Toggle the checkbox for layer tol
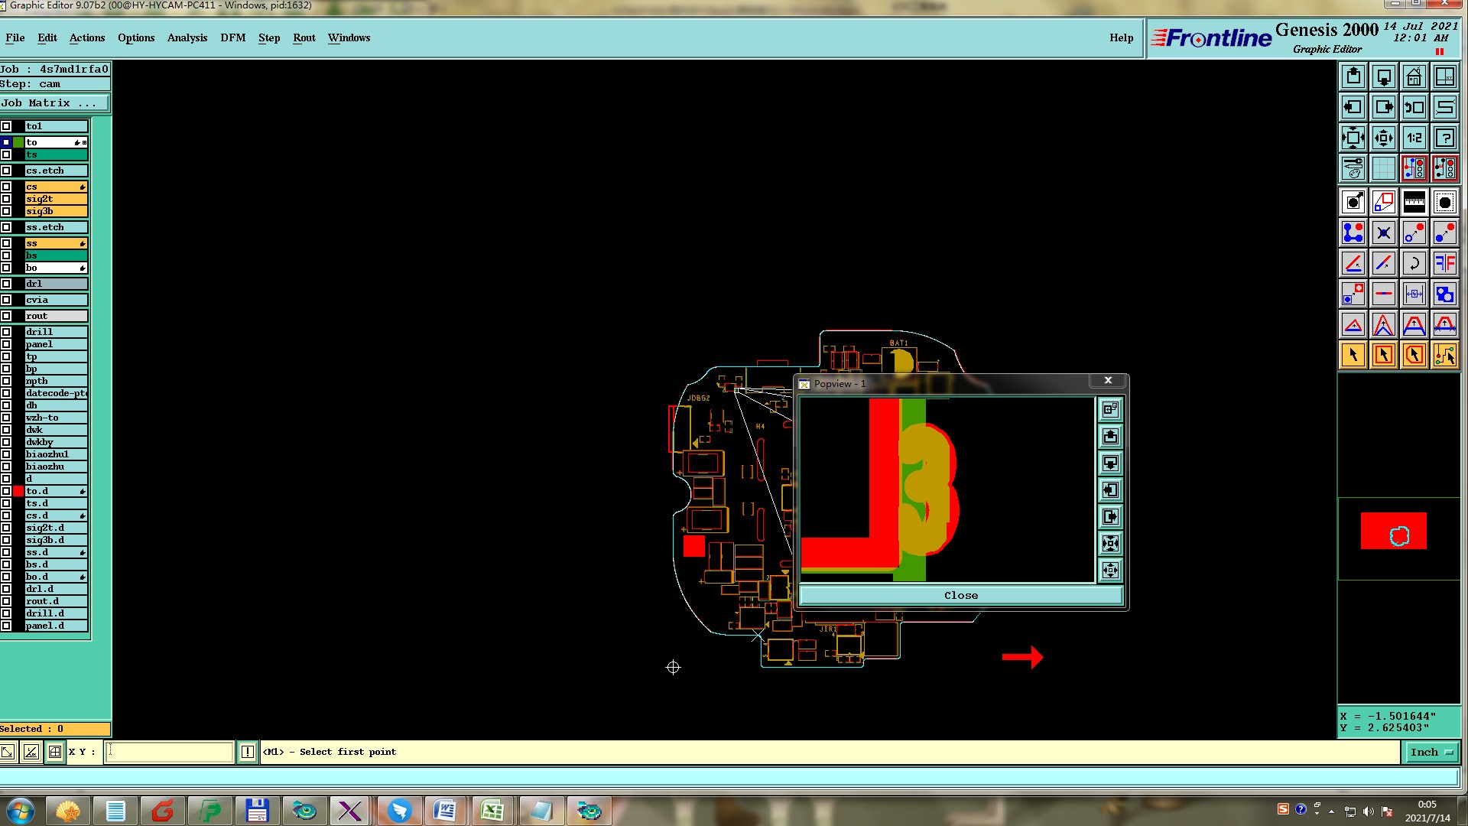The height and width of the screenshot is (826, 1468). click(x=6, y=126)
